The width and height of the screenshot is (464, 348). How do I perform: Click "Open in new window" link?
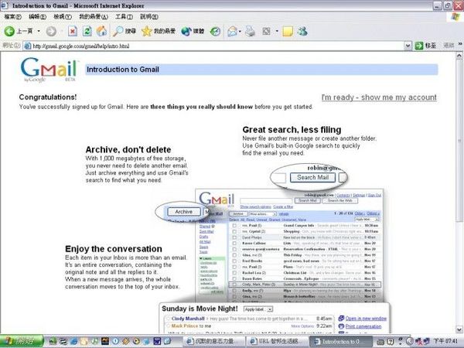point(366,319)
